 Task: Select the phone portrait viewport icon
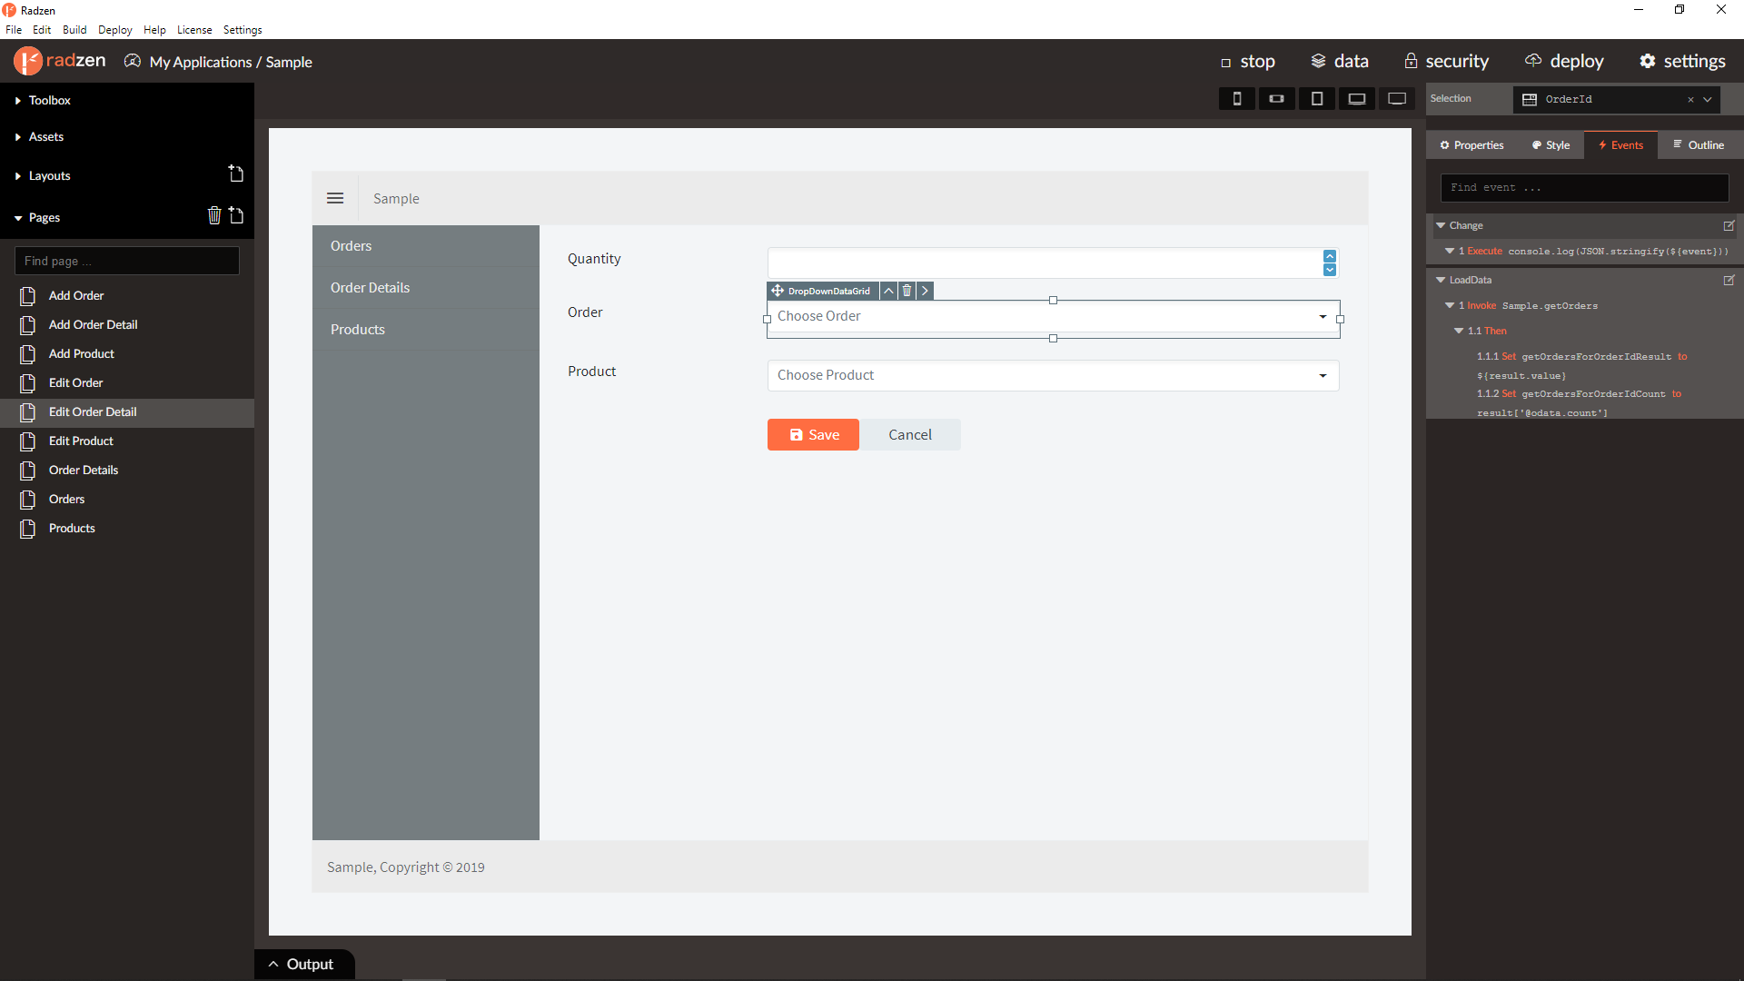(x=1236, y=99)
